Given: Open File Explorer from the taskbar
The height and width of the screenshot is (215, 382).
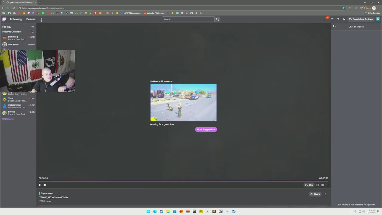Looking at the screenshot, I should (168, 211).
